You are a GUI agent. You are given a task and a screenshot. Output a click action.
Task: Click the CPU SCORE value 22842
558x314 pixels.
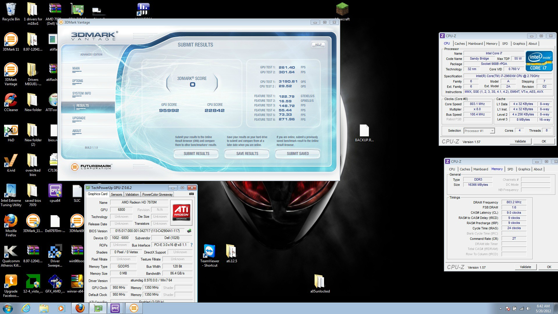point(214,110)
